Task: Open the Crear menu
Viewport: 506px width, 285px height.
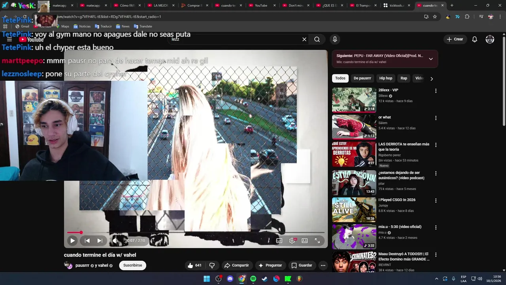Action: tap(455, 39)
